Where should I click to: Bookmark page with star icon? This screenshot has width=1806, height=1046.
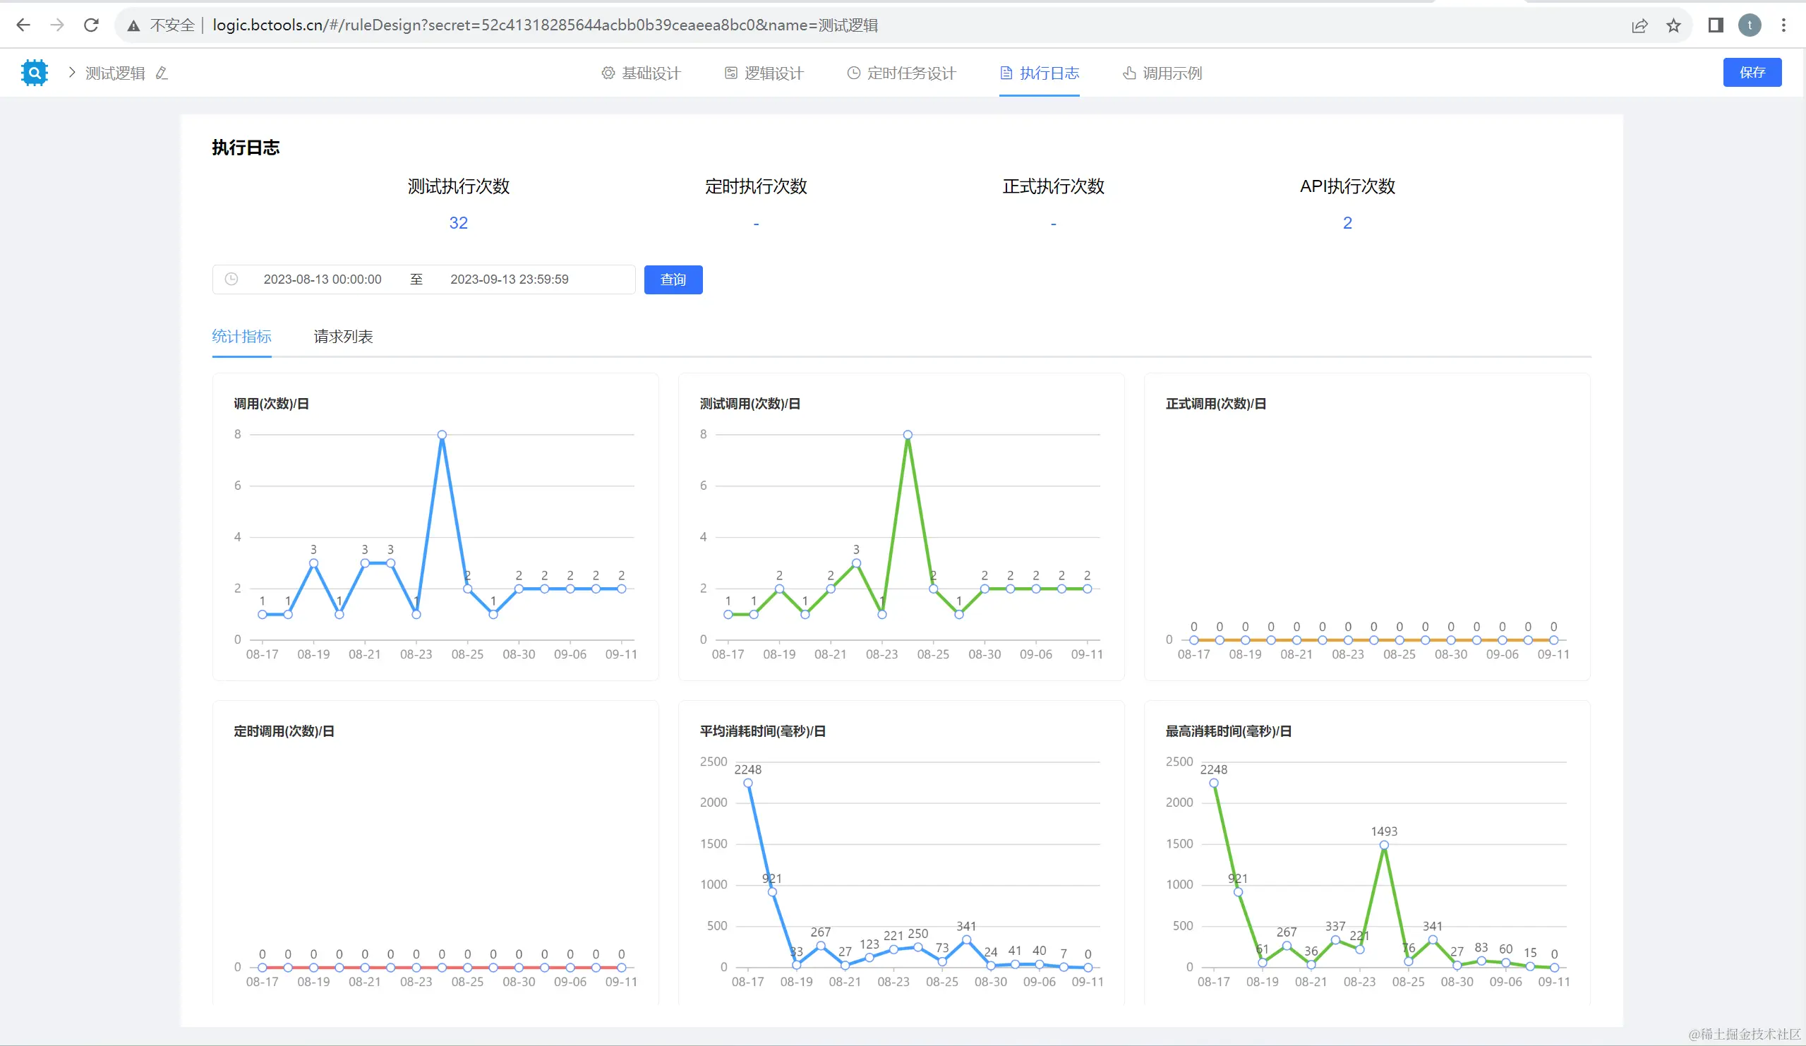pos(1673,26)
